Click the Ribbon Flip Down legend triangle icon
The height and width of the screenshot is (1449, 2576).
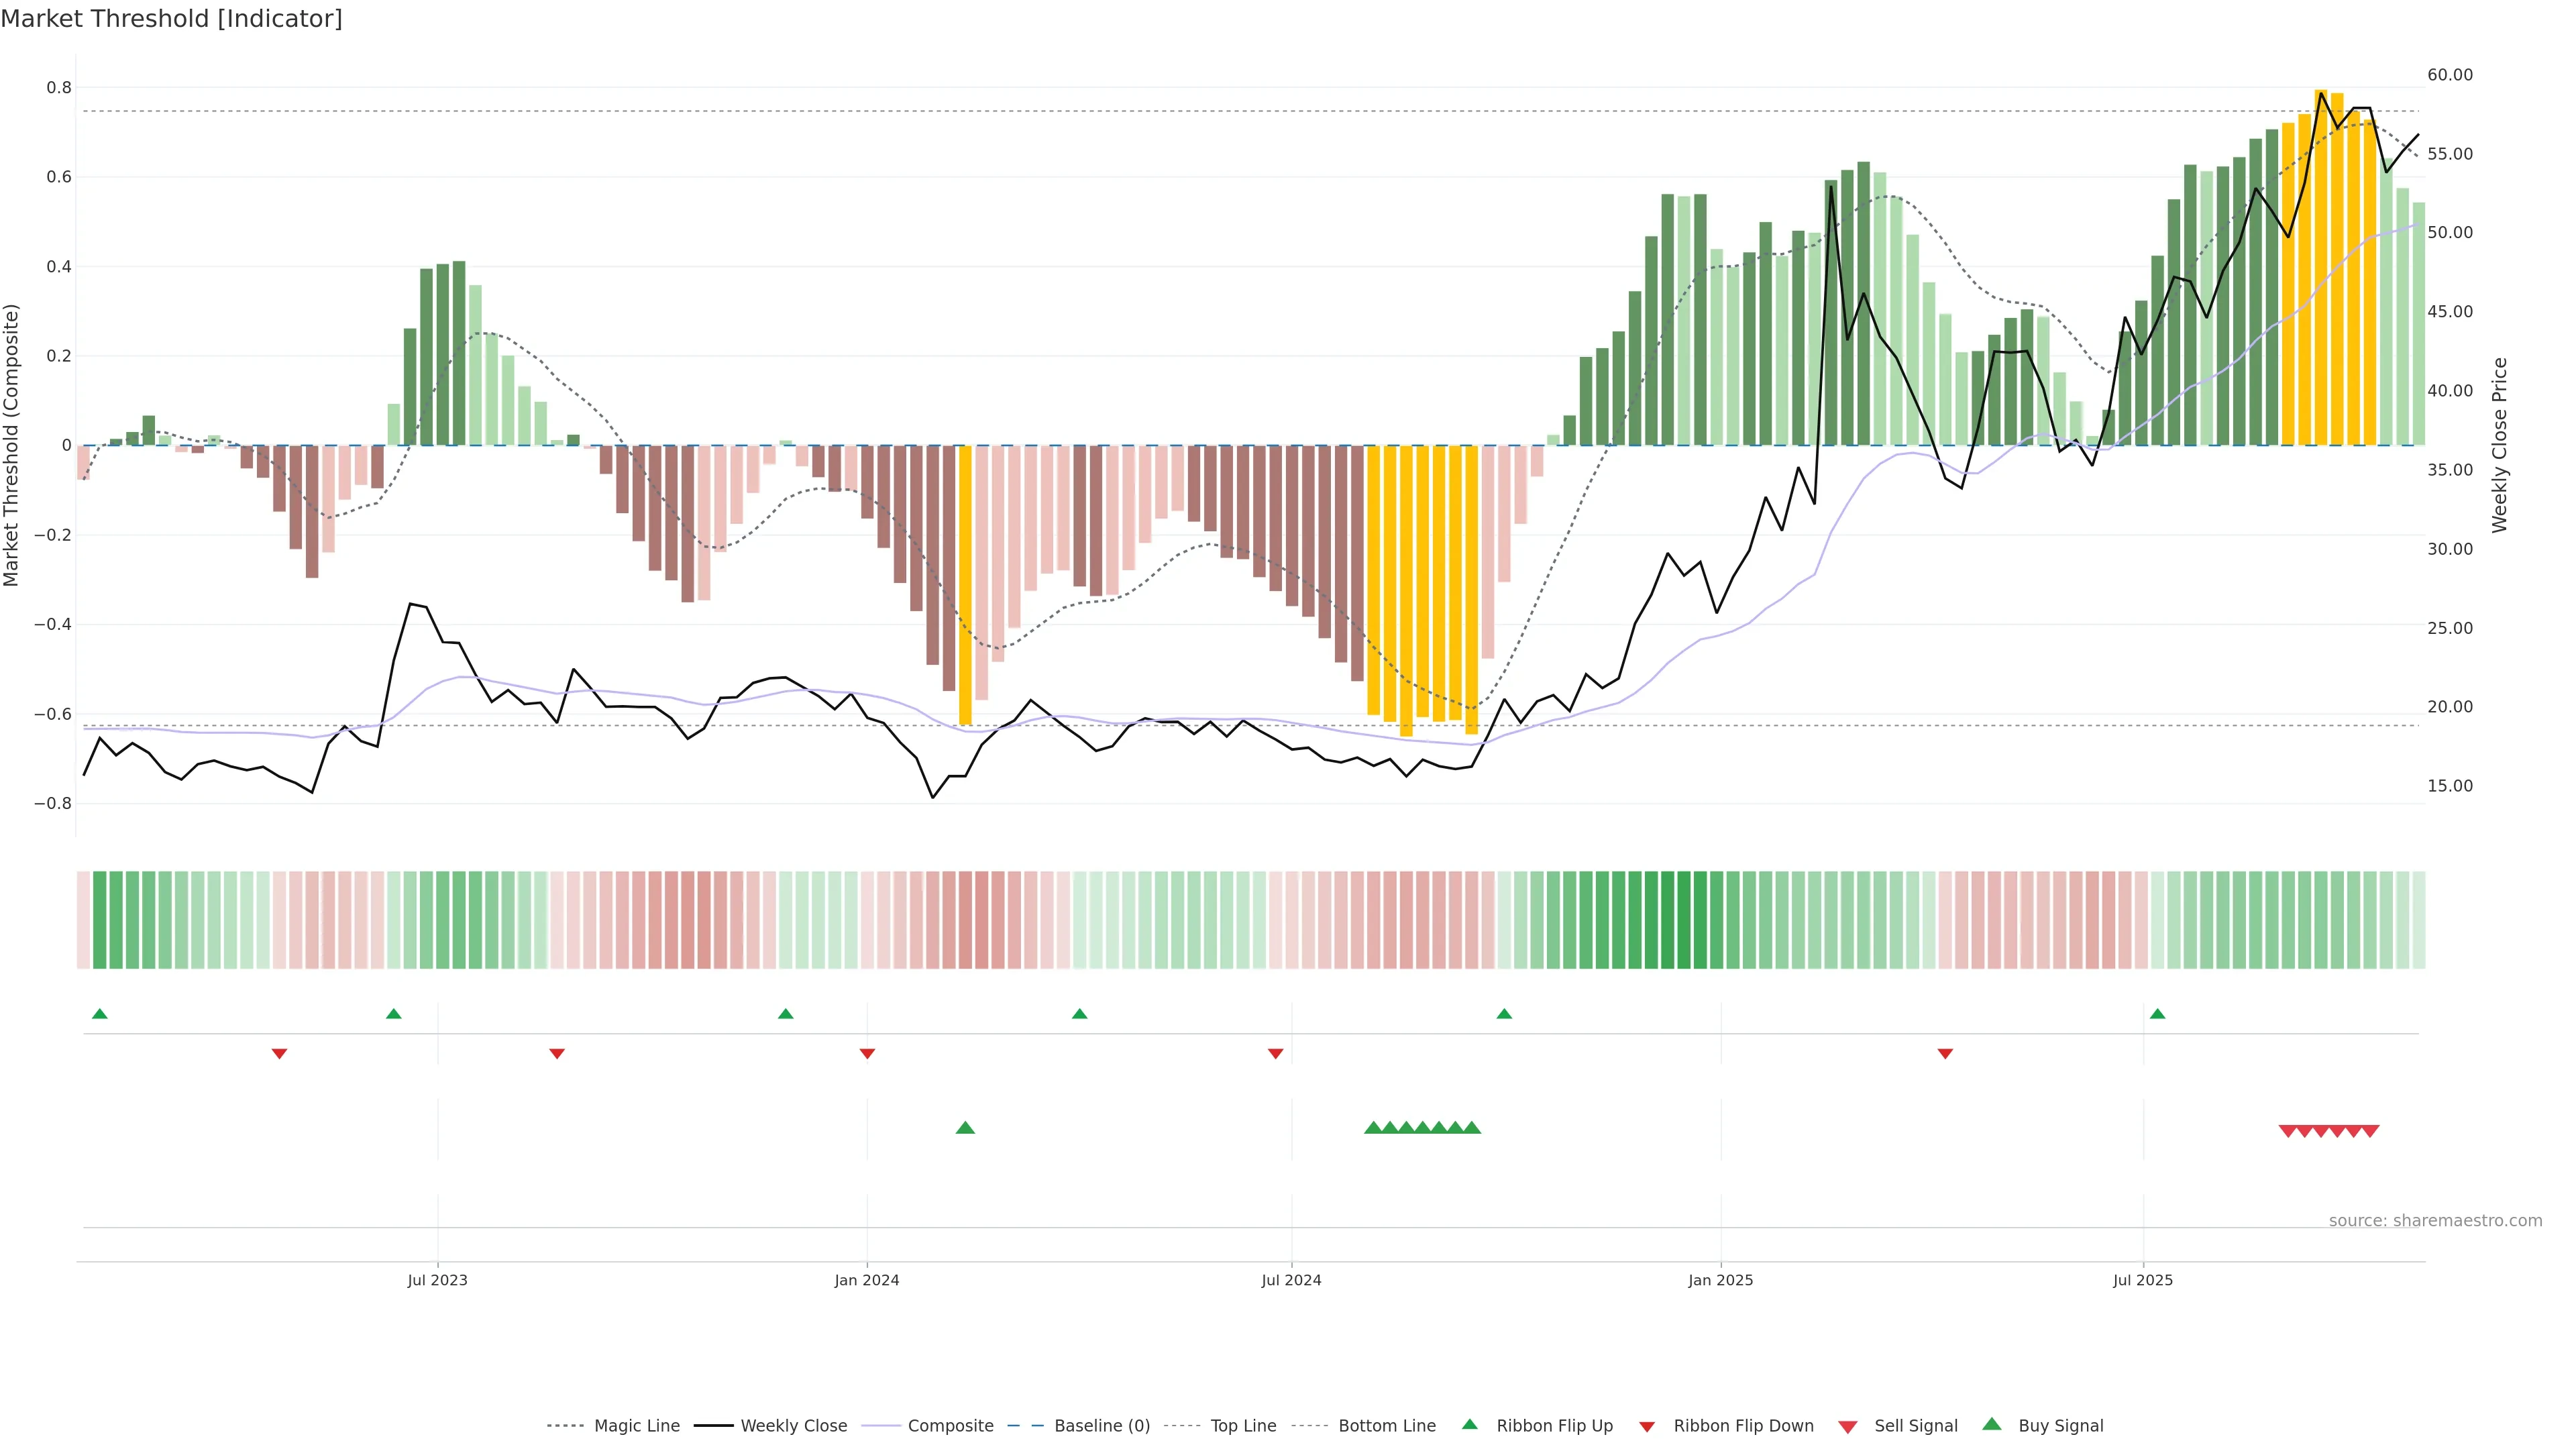pos(1647,1426)
